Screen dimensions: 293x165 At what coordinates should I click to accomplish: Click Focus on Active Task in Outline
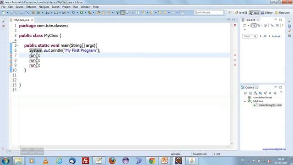click(x=245, y=93)
